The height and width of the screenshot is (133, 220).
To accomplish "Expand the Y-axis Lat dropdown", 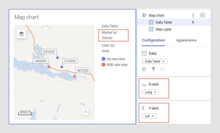I will pos(149,116).
